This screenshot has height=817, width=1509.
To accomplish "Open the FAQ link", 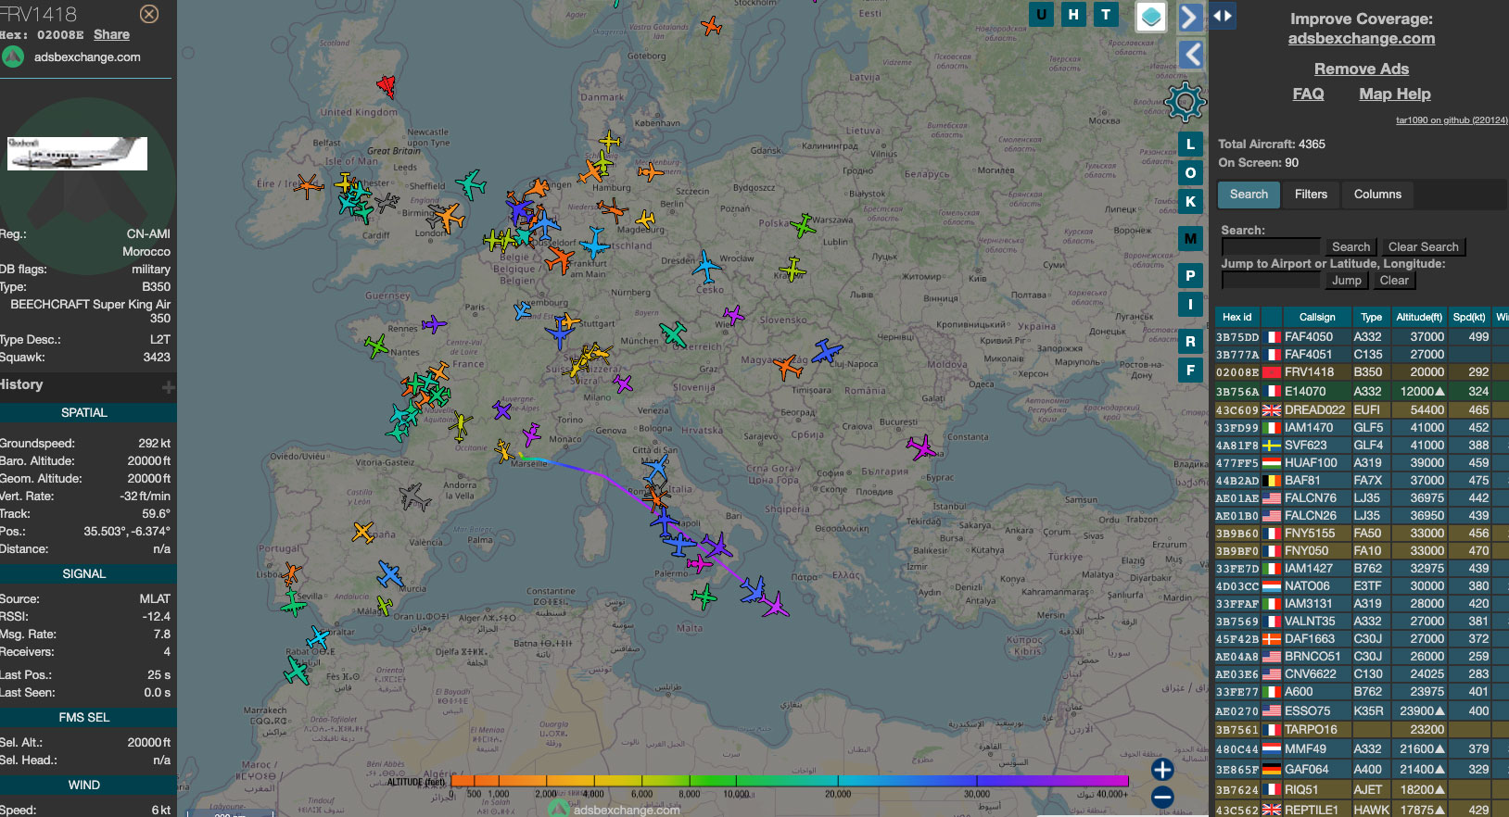I will pos(1308,94).
